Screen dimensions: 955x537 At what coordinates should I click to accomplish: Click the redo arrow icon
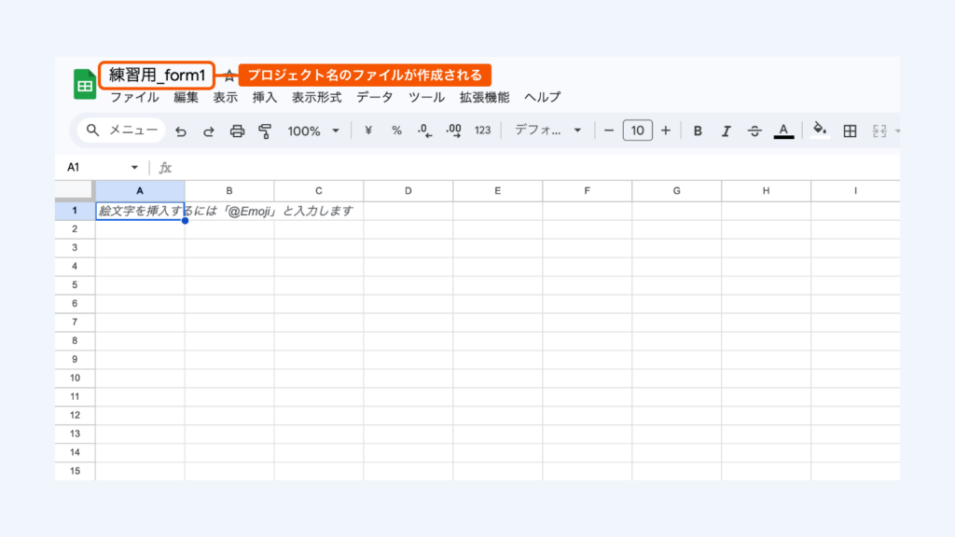[209, 131]
